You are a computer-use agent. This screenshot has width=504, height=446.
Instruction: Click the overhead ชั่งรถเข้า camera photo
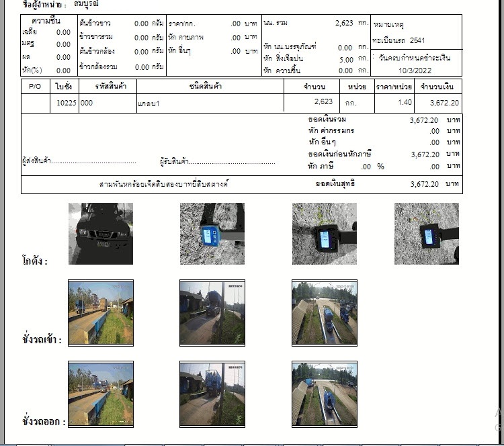click(x=325, y=312)
